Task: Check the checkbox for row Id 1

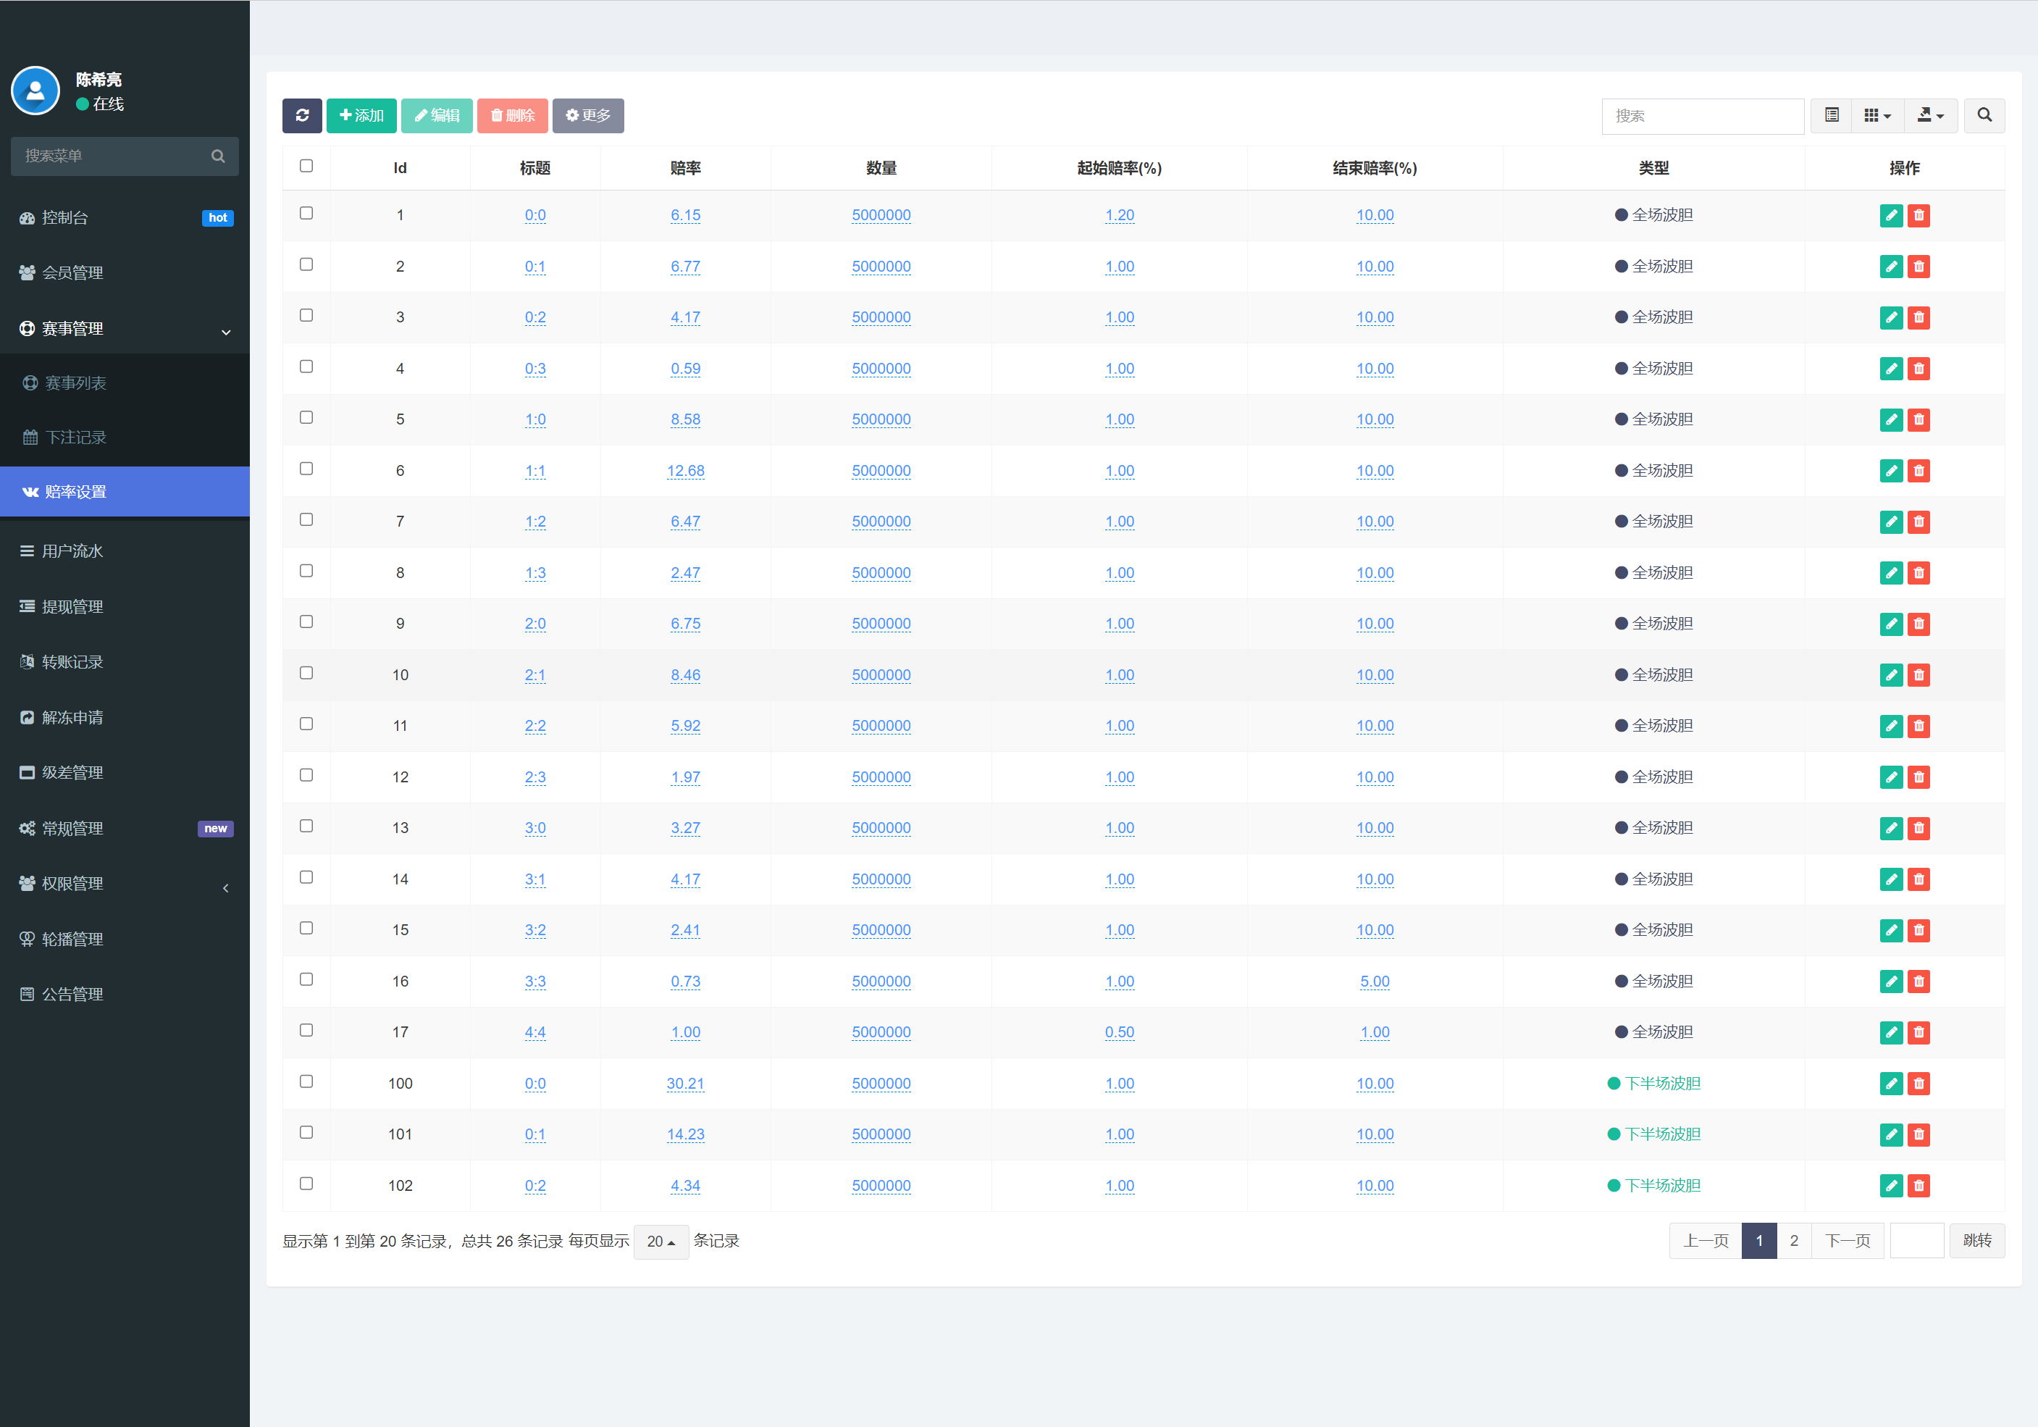Action: click(x=306, y=213)
